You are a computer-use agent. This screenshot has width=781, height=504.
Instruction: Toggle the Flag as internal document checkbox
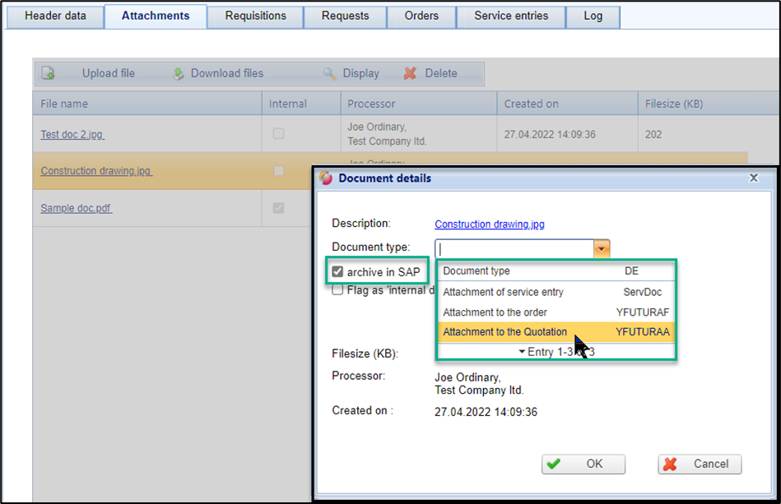click(x=337, y=289)
